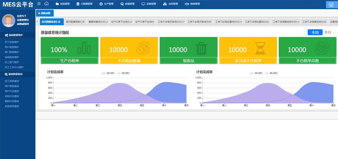Switch statistics to 本月
Image resolution: width=338 pixels, height=159 pixels.
coord(328,32)
